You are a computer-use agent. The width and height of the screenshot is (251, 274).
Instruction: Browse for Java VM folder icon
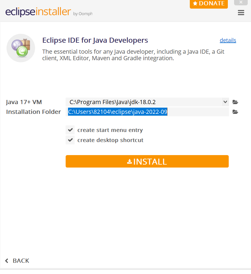235,102
